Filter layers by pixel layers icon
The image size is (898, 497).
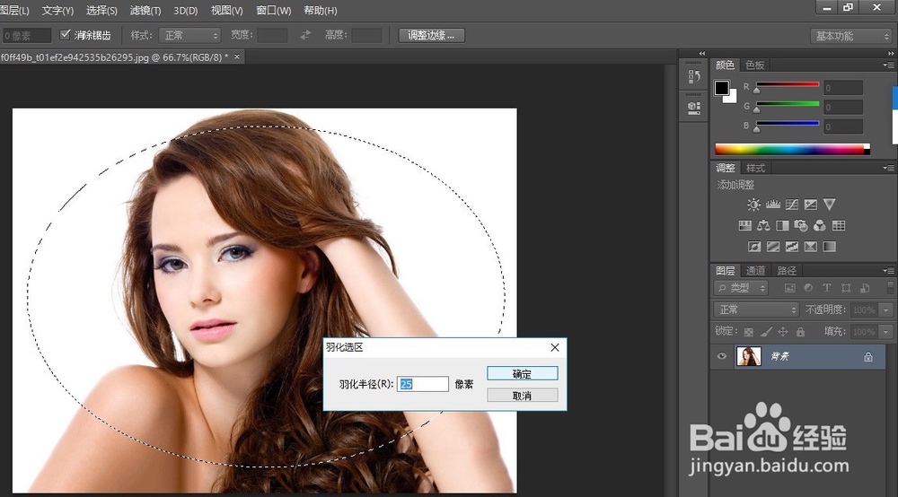[789, 288]
